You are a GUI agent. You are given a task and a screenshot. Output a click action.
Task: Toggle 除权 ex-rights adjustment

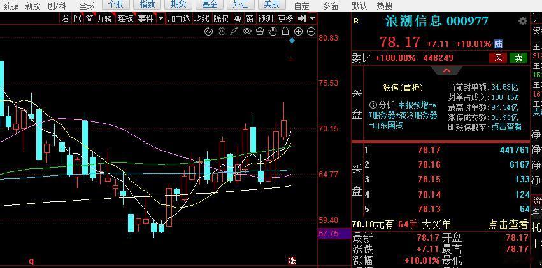[221, 18]
